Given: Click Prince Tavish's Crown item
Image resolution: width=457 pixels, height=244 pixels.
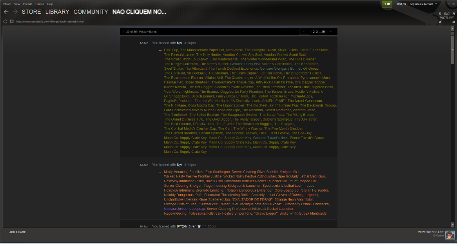Looking at the screenshot, I should click(307, 138).
